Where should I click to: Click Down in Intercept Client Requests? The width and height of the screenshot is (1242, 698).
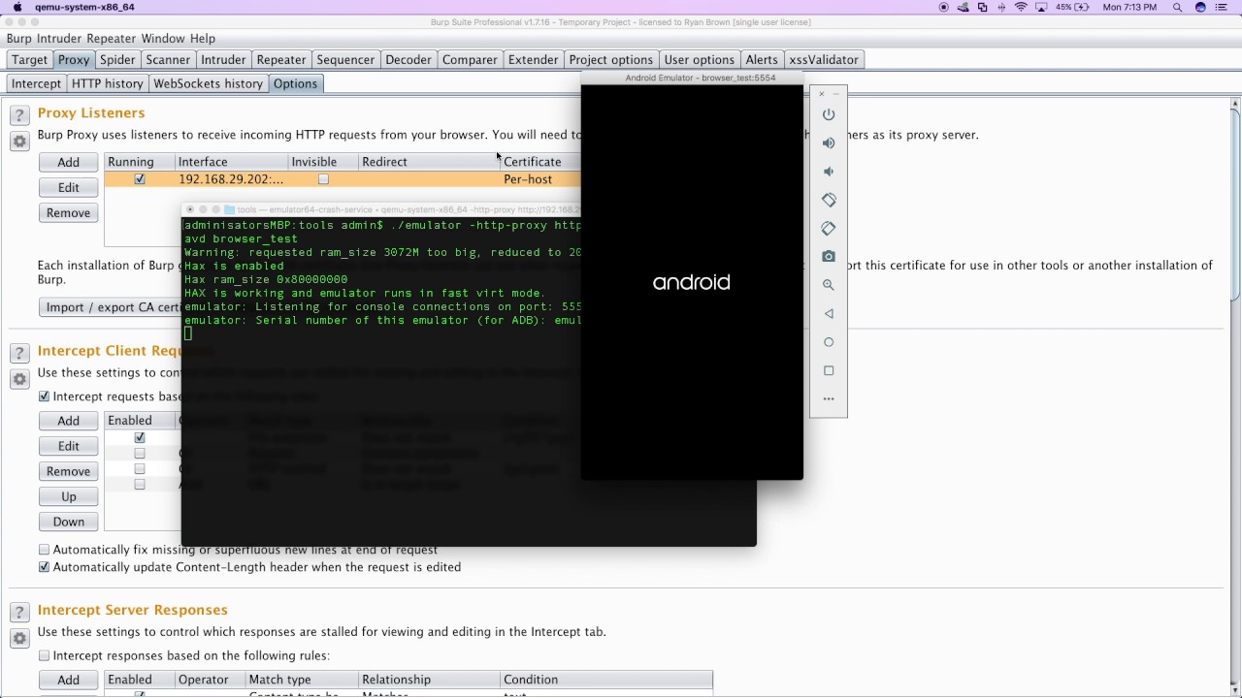(68, 522)
